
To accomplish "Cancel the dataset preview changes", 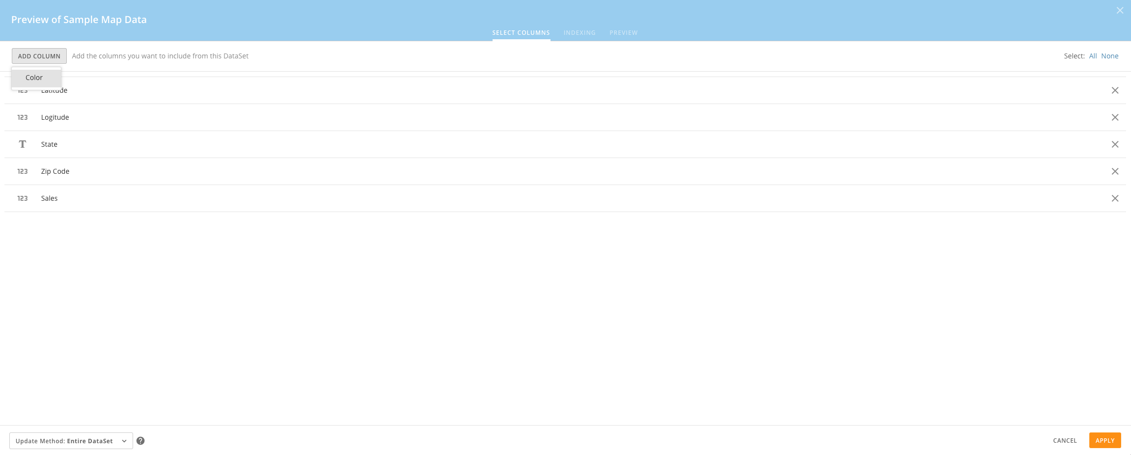I will [1064, 440].
